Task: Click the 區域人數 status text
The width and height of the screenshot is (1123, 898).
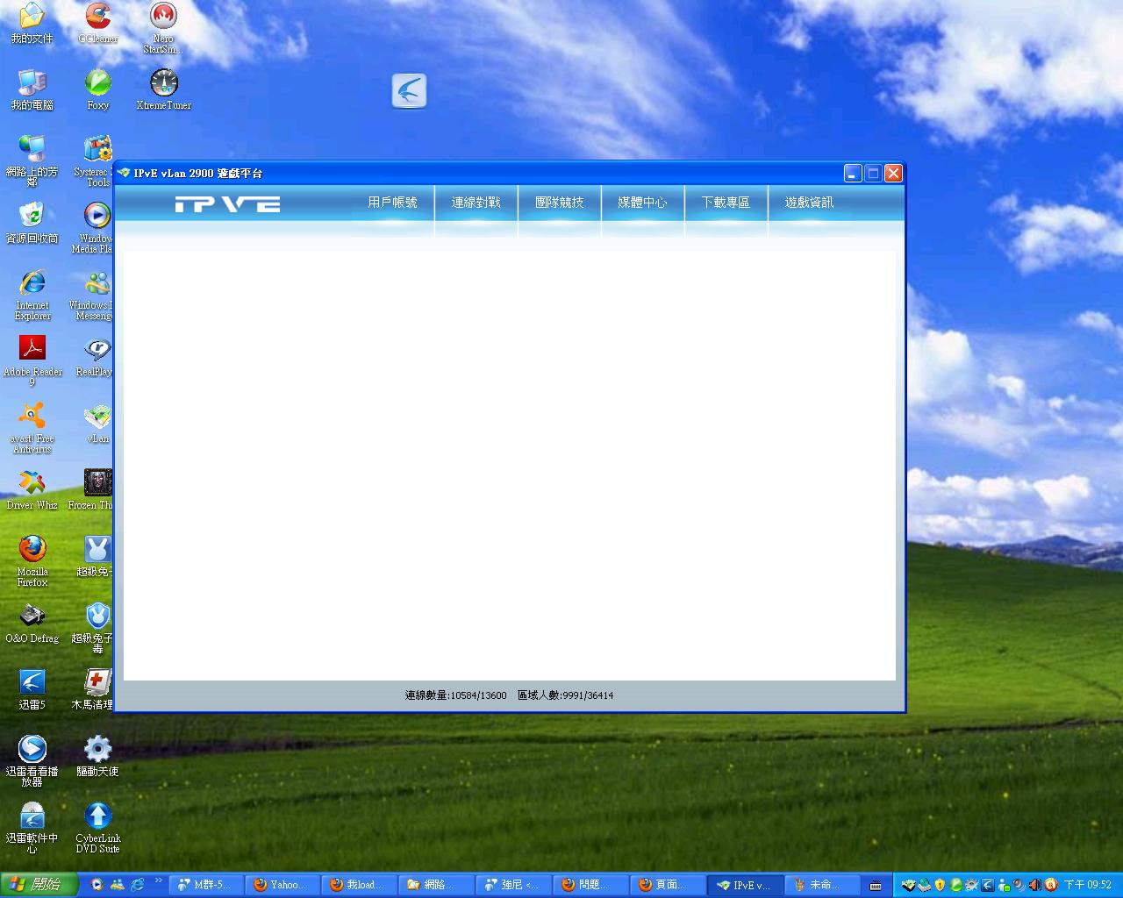Action: point(565,695)
